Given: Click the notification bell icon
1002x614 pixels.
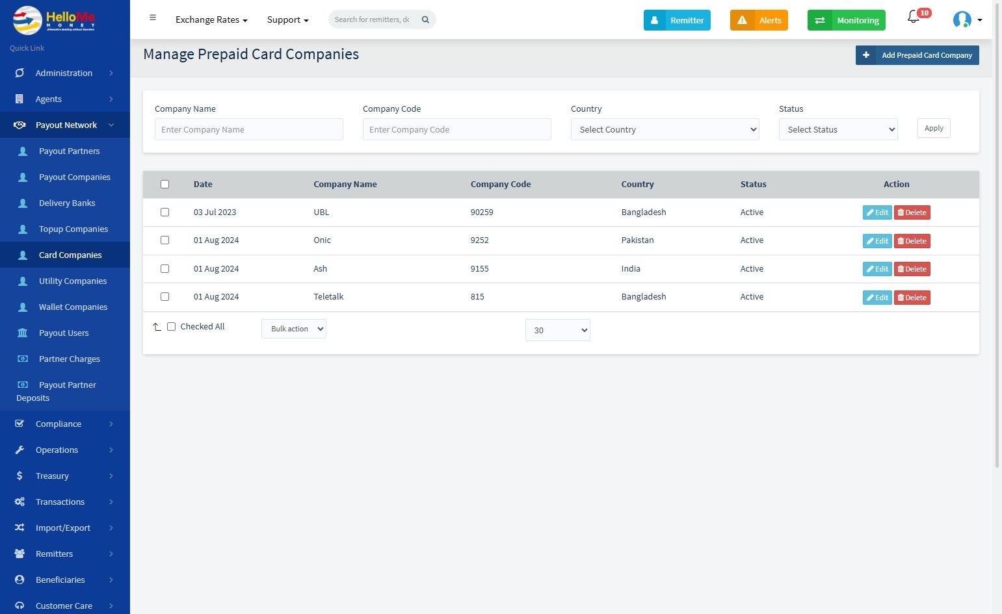Looking at the screenshot, I should [x=914, y=18].
